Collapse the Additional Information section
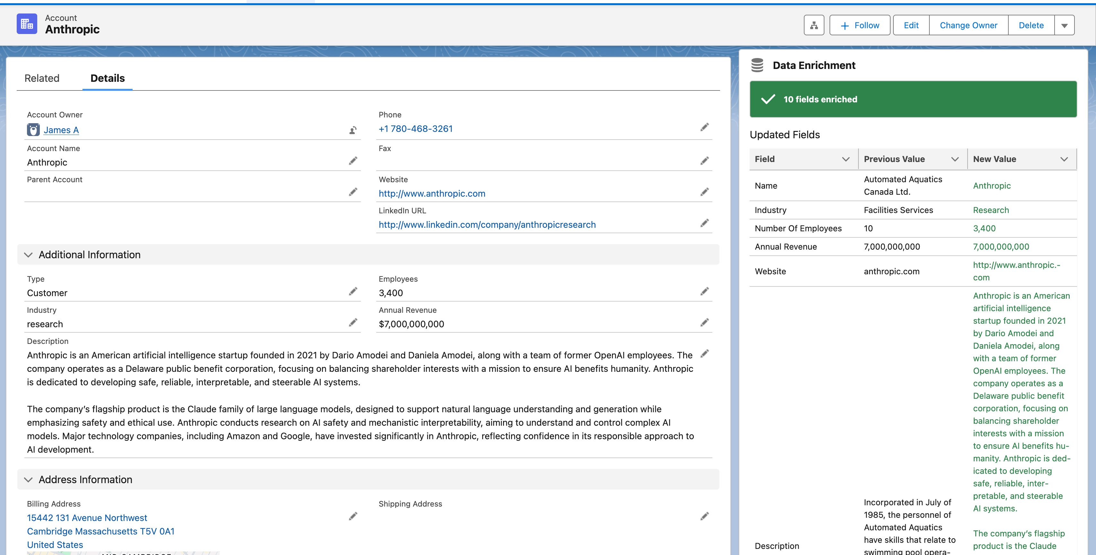The width and height of the screenshot is (1096, 555). (x=28, y=255)
